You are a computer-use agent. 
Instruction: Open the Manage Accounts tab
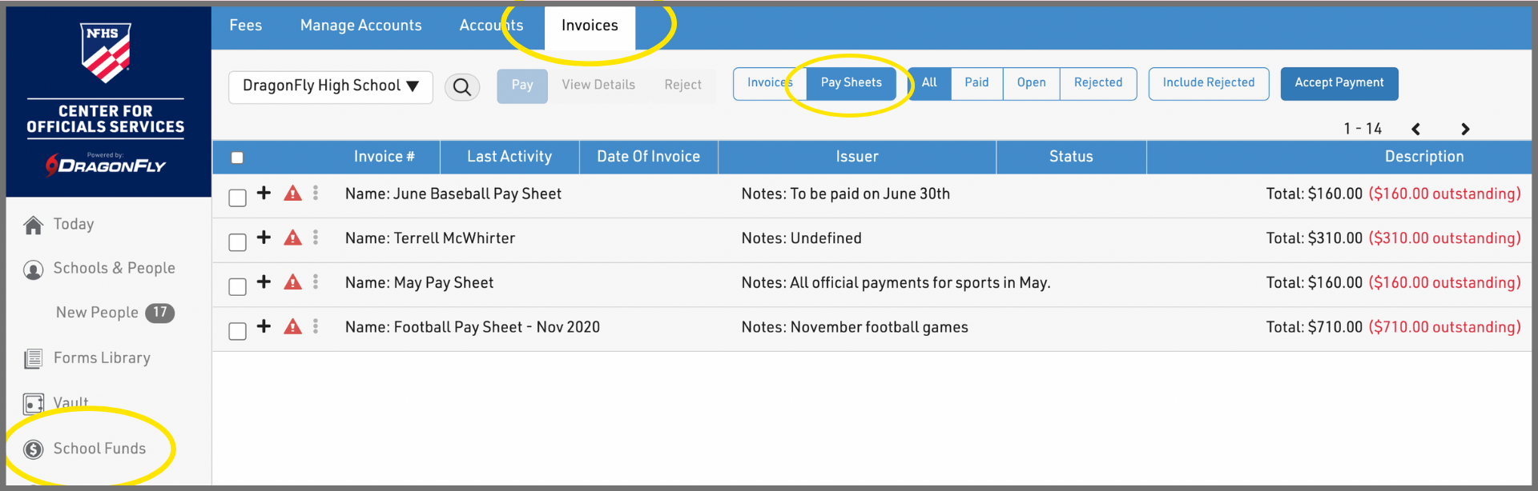tap(360, 26)
